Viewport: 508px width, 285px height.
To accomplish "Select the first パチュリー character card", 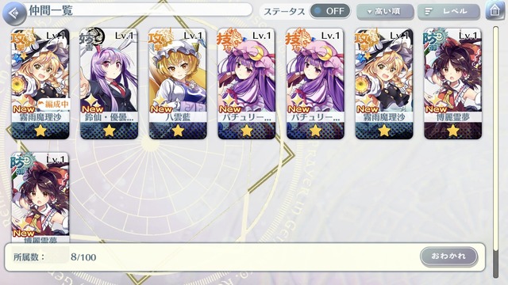I will point(247,84).
